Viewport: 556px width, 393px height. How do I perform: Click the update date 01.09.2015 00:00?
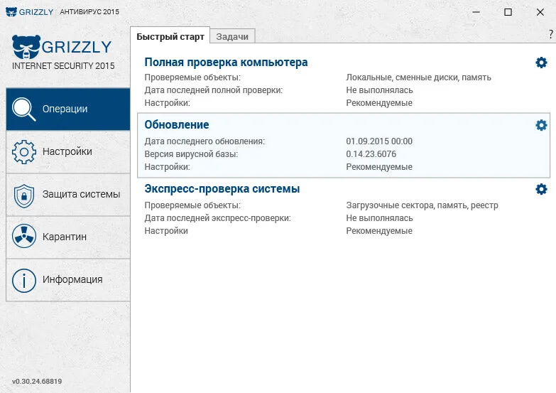click(x=379, y=141)
